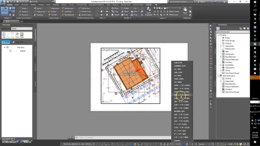Toggle the Map Base layer checkbox

point(7,47)
